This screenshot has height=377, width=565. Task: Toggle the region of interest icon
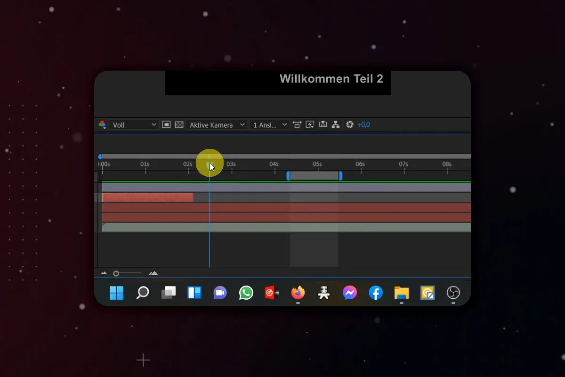pos(166,125)
